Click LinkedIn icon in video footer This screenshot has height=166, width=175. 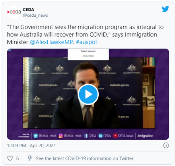(101, 136)
